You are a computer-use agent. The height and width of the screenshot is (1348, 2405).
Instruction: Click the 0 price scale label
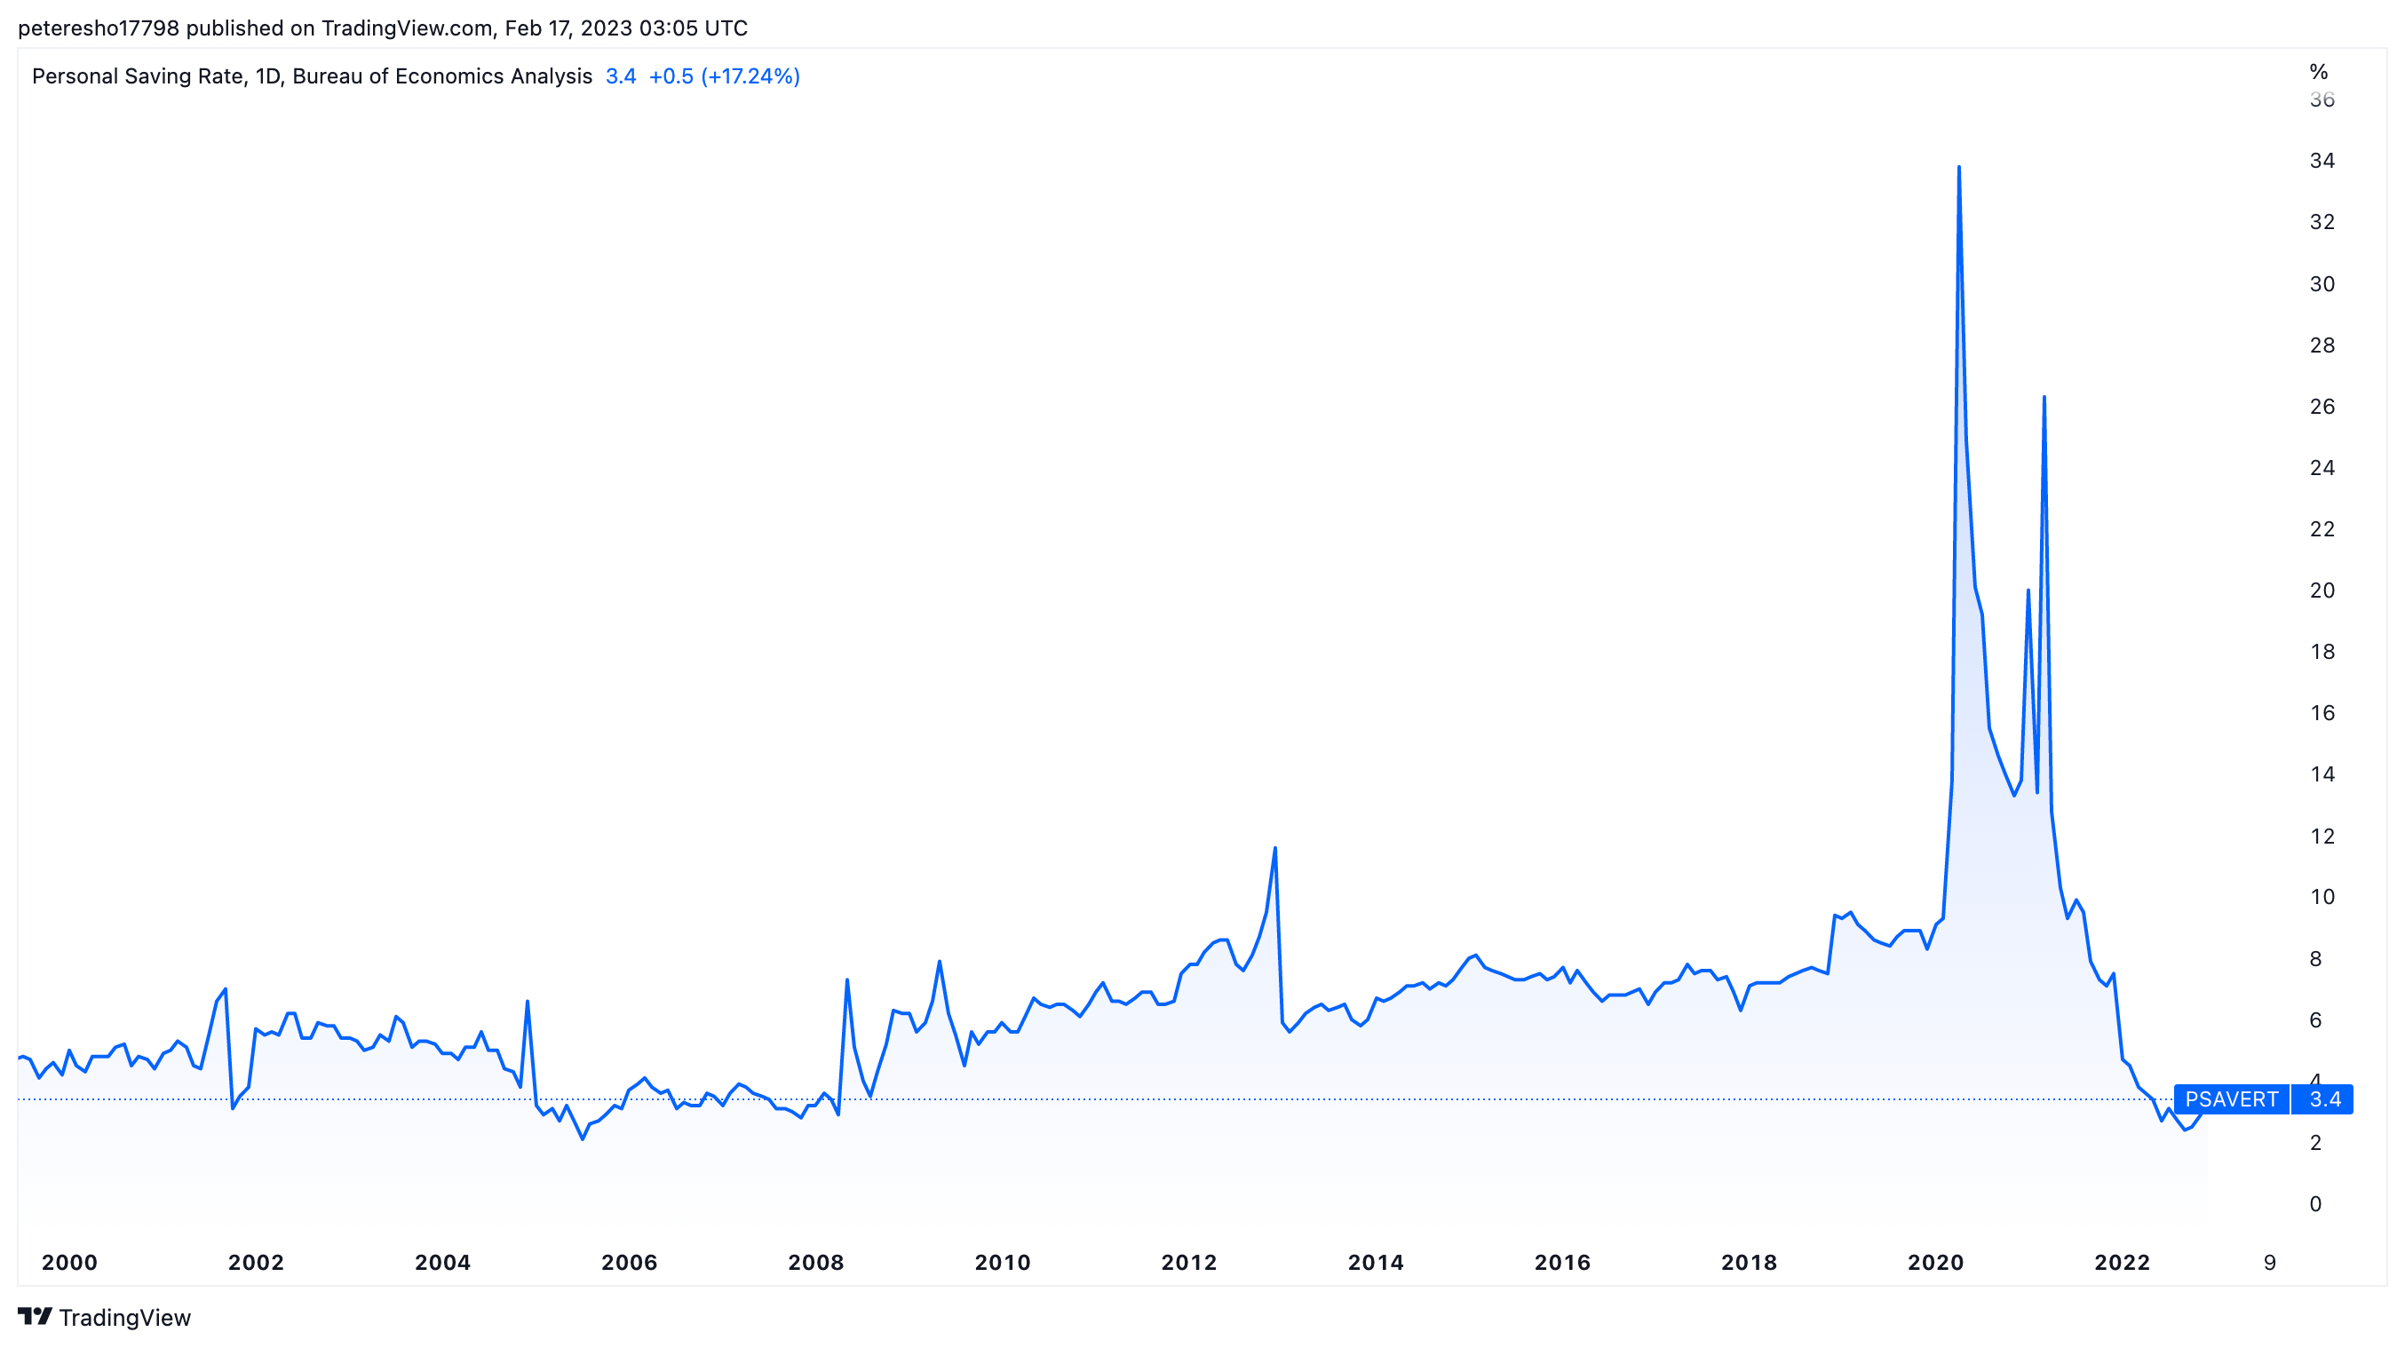coord(2314,1203)
